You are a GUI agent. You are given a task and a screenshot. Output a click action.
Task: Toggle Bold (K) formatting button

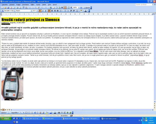pos(40,11)
